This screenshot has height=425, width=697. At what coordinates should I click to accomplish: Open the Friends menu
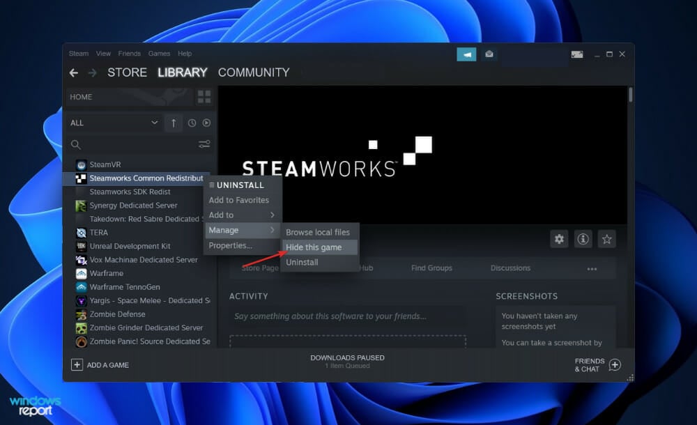(x=130, y=54)
